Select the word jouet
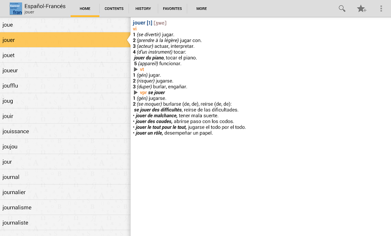 tap(65, 55)
